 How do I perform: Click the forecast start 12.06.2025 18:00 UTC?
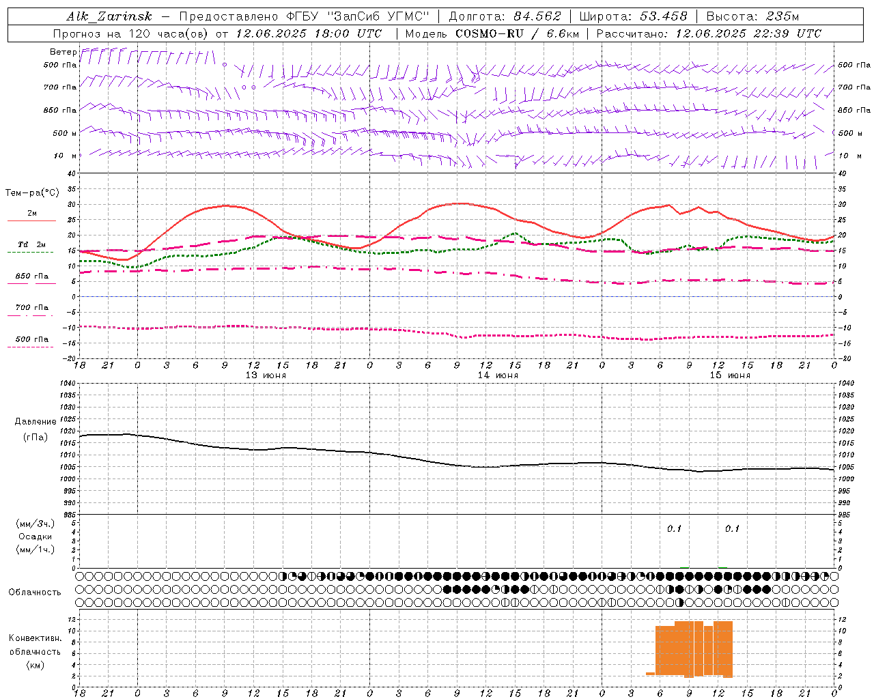309,33
